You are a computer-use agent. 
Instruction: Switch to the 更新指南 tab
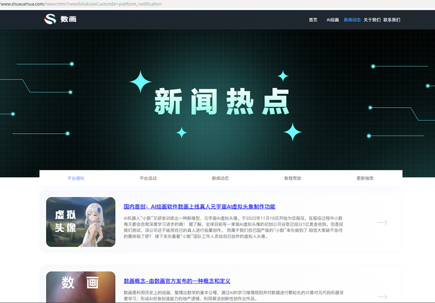coord(365,178)
